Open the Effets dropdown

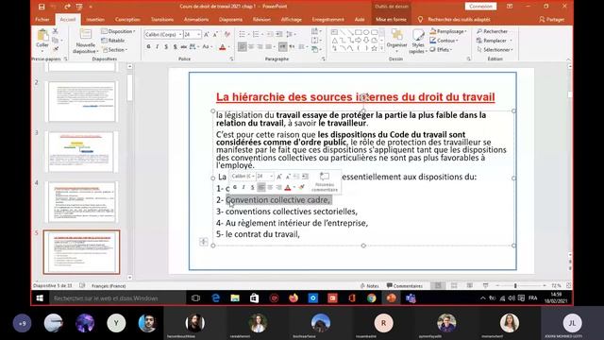441,50
